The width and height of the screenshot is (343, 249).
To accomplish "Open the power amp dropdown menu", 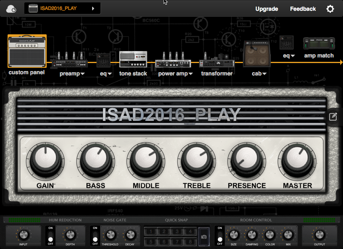I will [175, 74].
